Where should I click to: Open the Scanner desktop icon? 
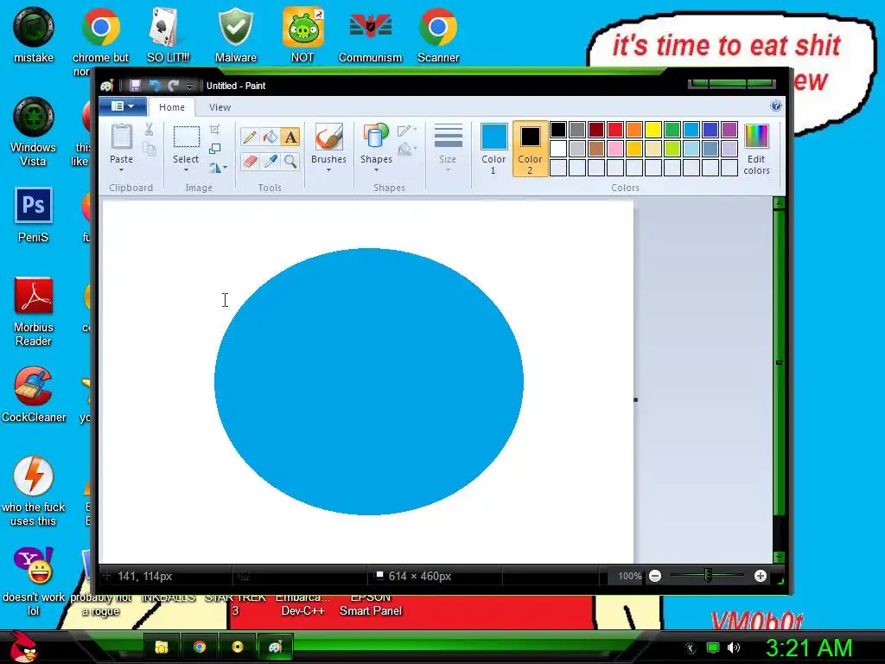pos(438,35)
